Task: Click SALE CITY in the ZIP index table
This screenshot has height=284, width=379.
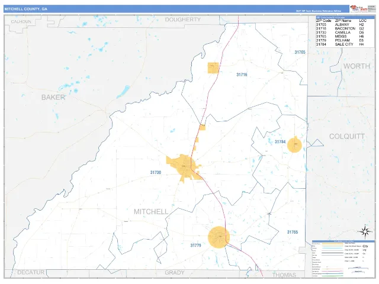Action: [x=344, y=44]
